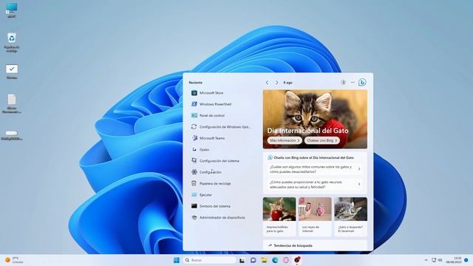This screenshot has height=266, width=473.
Task: Open the weather widget on the taskbar
Action: point(14,260)
